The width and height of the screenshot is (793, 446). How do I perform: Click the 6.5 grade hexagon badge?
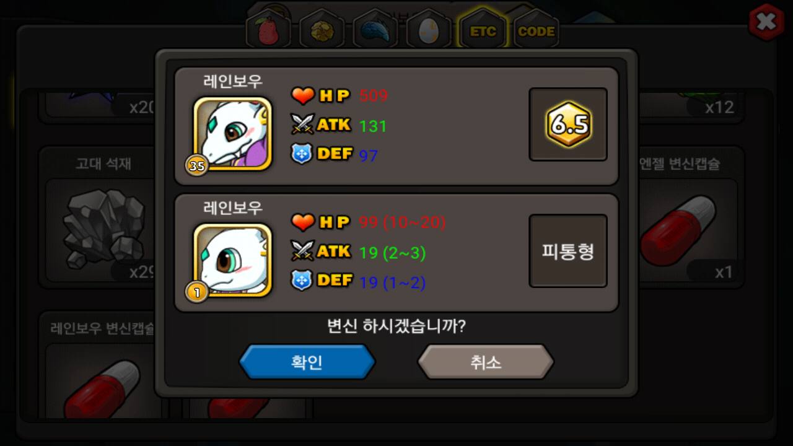coord(568,125)
